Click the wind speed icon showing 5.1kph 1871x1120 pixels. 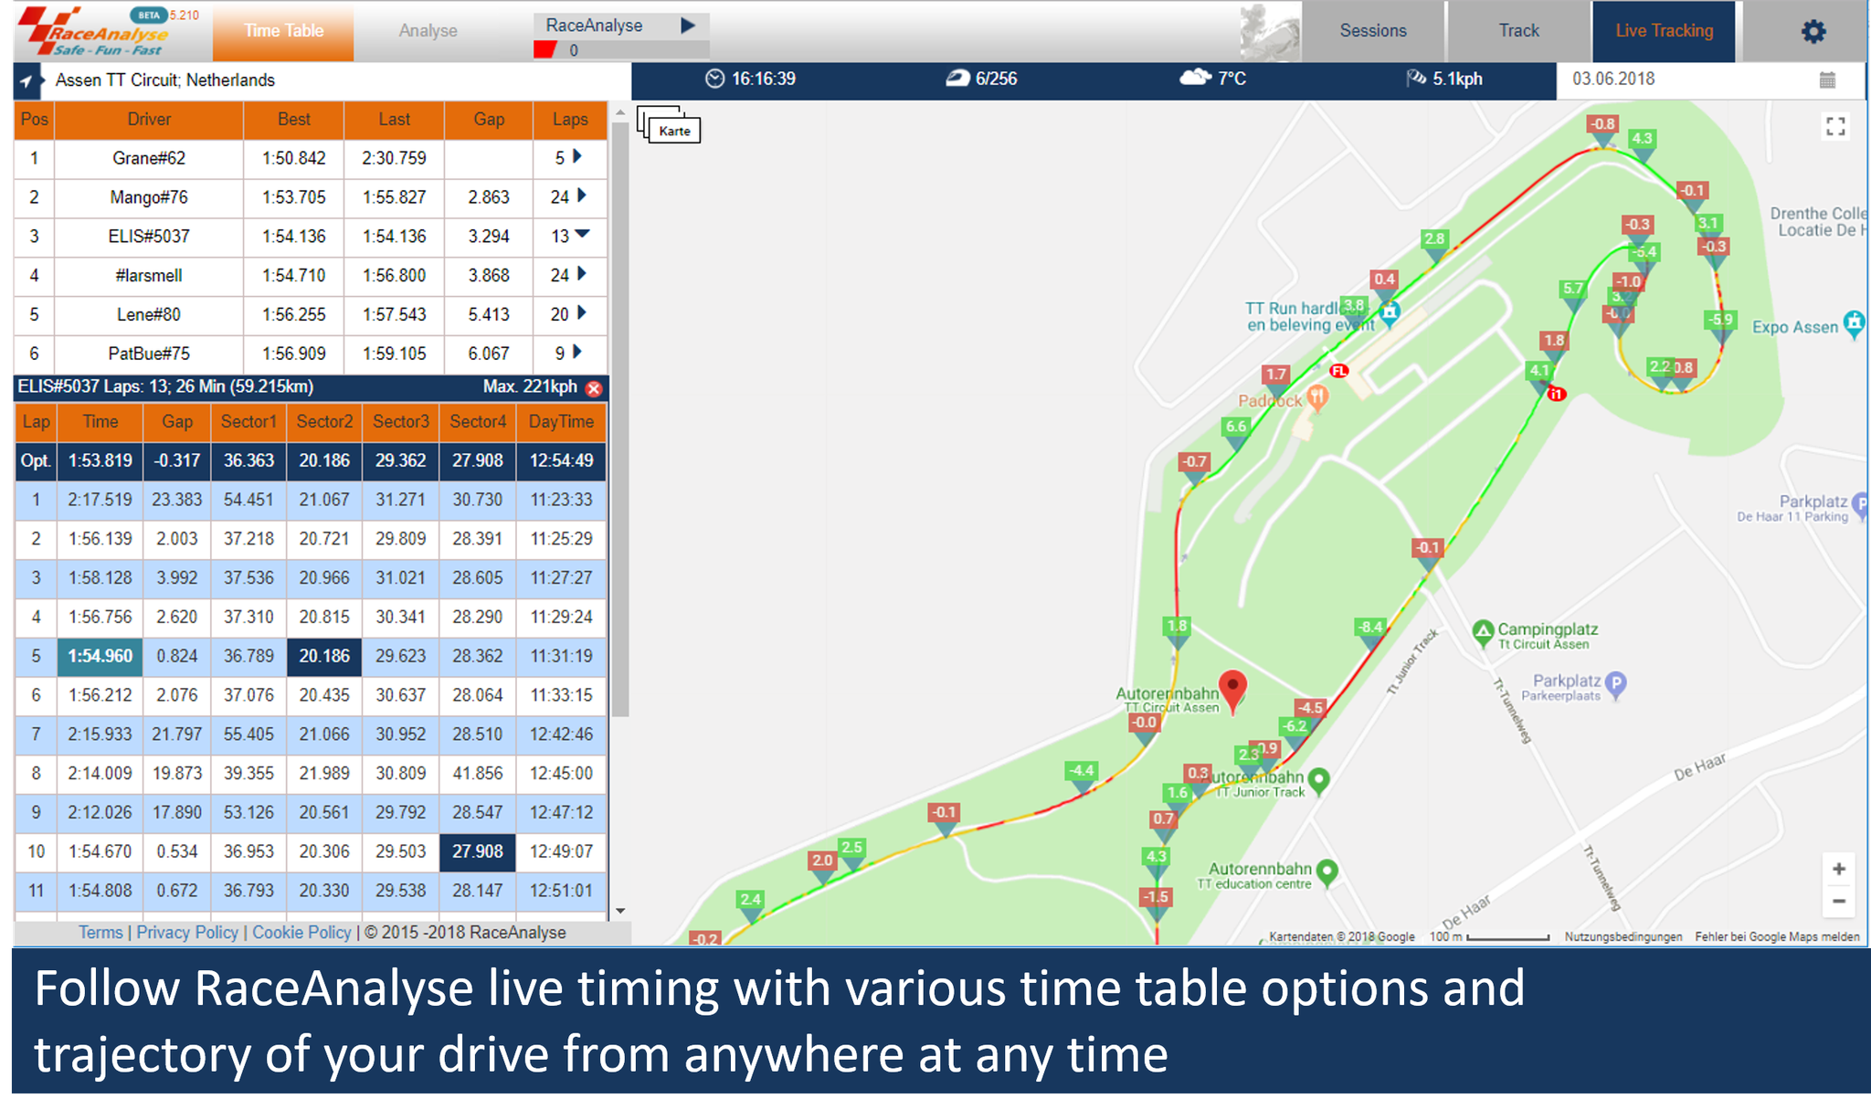tap(1416, 79)
